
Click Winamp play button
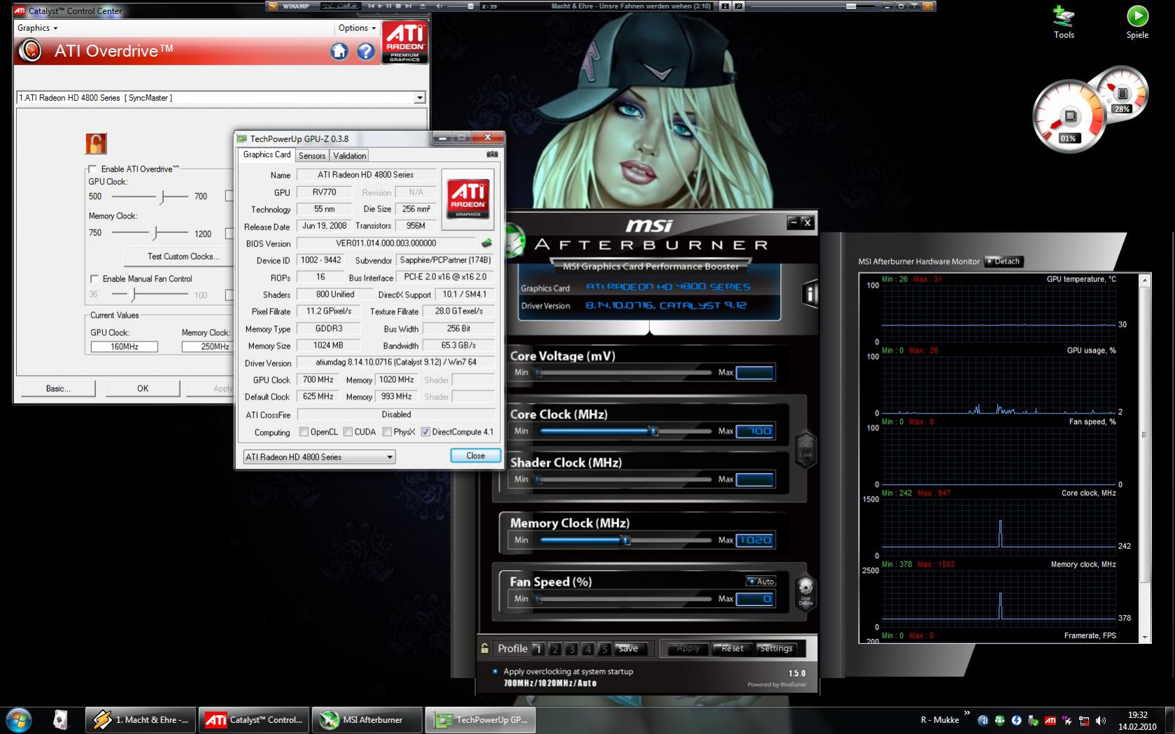(x=381, y=6)
